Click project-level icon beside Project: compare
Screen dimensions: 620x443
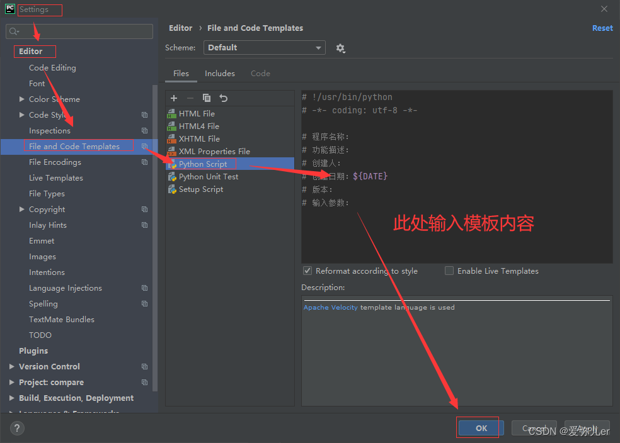[145, 382]
